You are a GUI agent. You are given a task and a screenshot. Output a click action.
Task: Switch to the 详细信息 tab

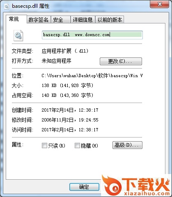(x=83, y=20)
